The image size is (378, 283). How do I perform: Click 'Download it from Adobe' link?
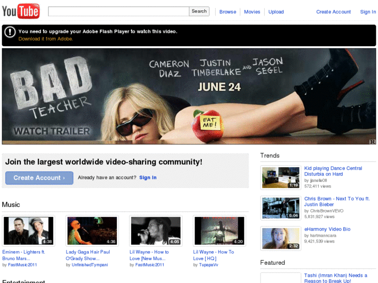click(x=46, y=39)
